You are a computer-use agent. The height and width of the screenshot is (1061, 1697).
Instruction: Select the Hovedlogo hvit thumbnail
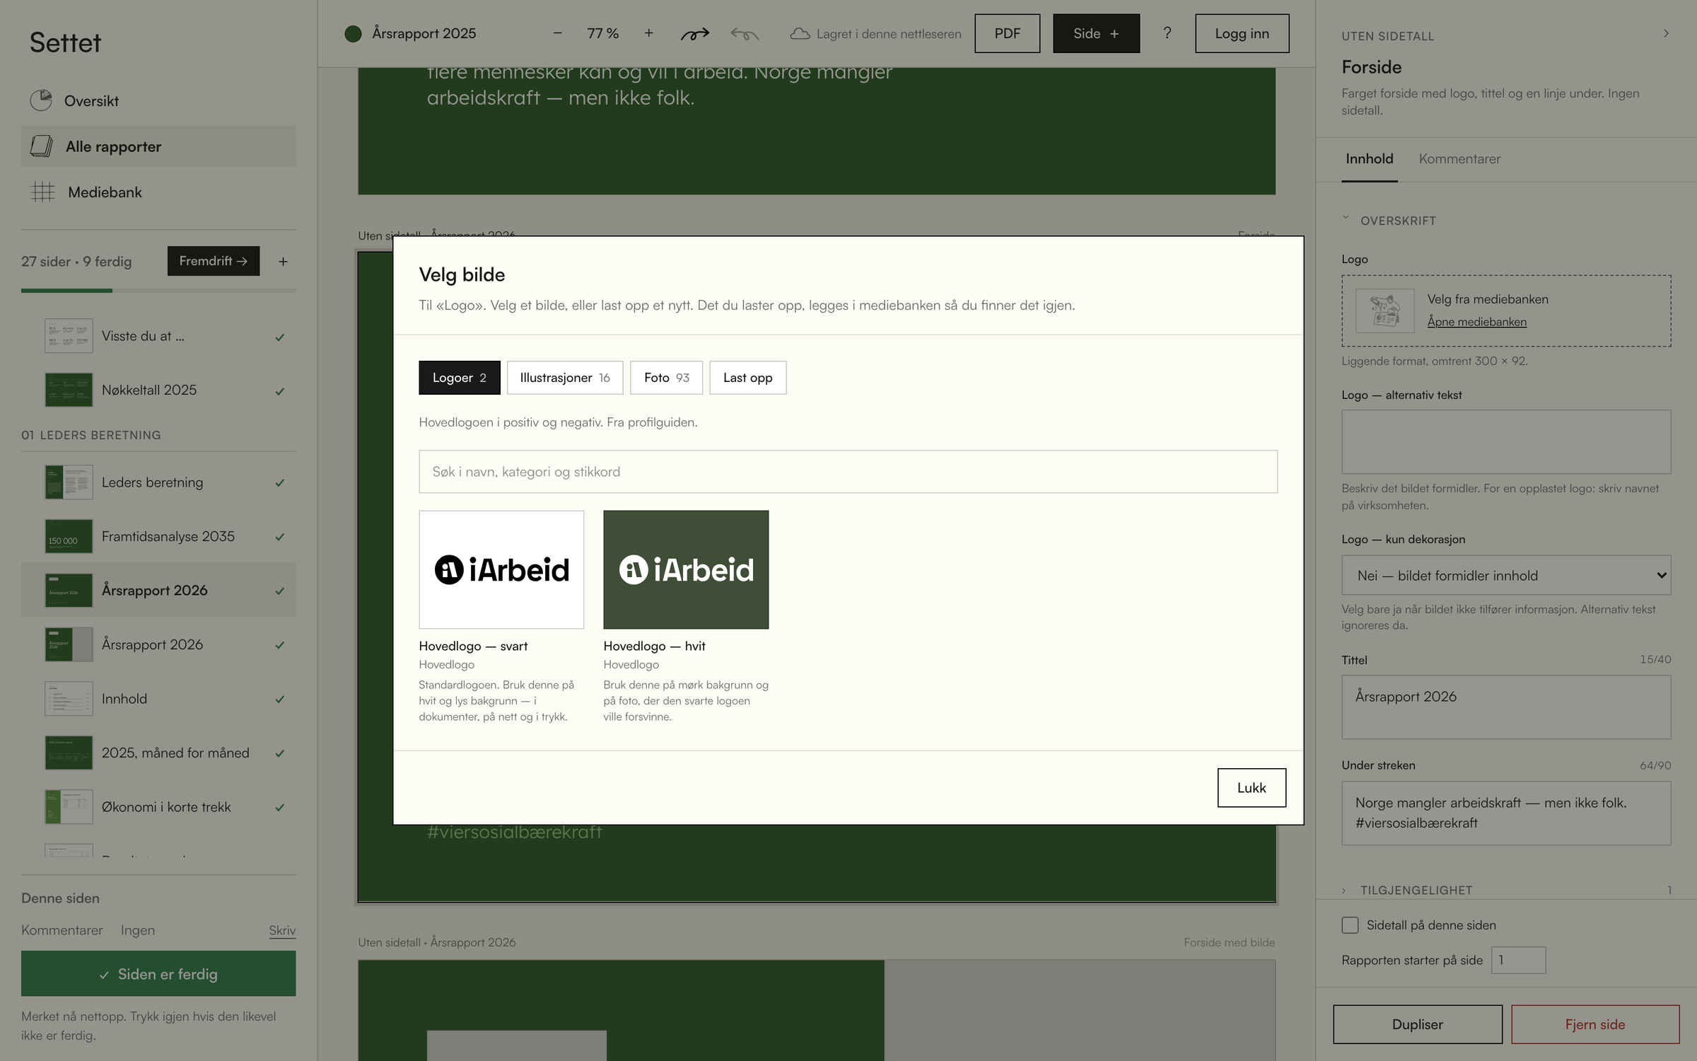[x=686, y=569]
